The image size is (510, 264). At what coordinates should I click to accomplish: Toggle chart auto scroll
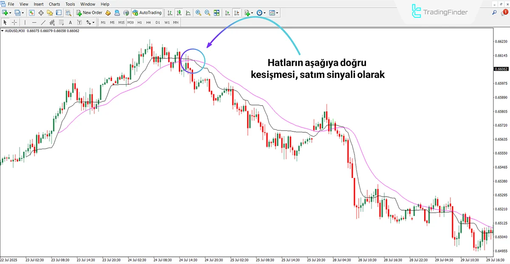(x=227, y=13)
